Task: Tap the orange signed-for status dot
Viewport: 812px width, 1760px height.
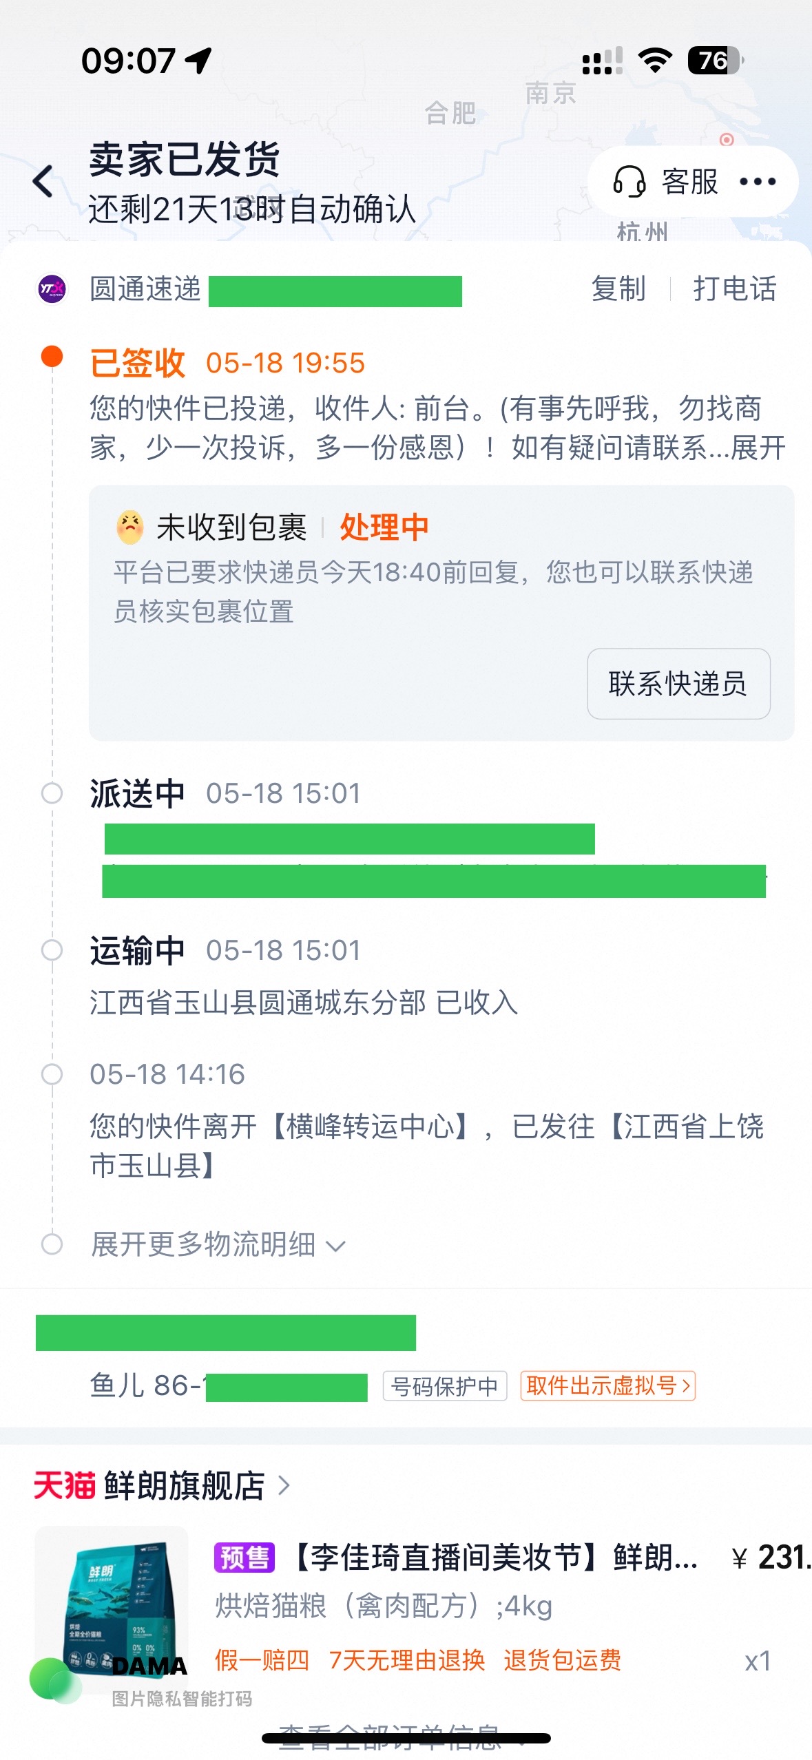Action: [x=52, y=357]
